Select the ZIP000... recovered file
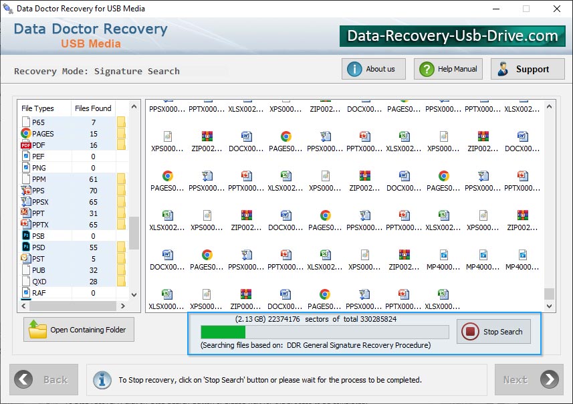573x404 pixels. [245, 300]
